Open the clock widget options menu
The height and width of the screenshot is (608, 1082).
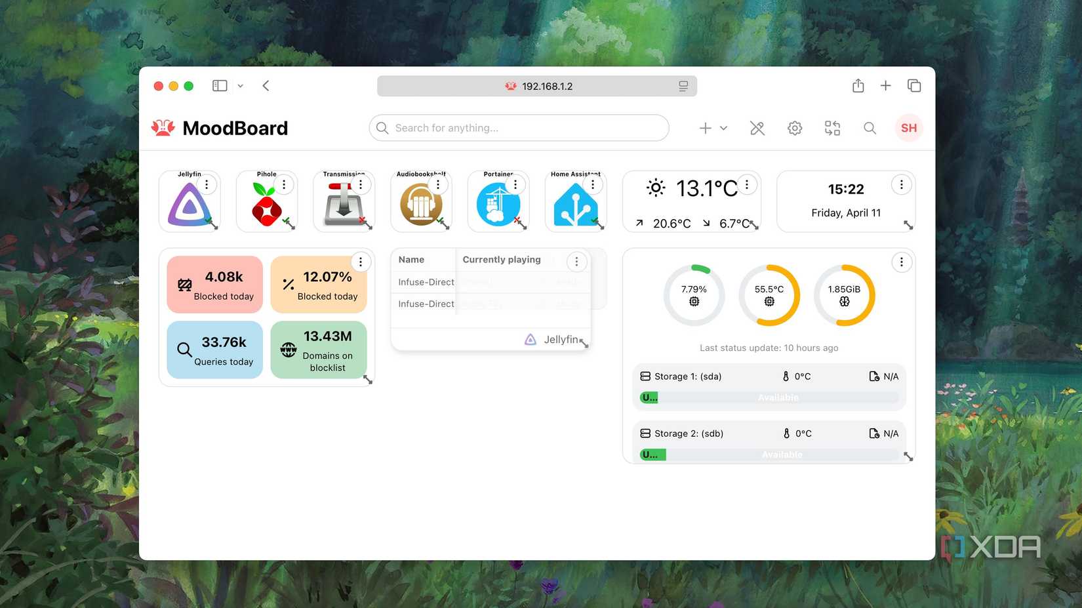click(x=901, y=184)
